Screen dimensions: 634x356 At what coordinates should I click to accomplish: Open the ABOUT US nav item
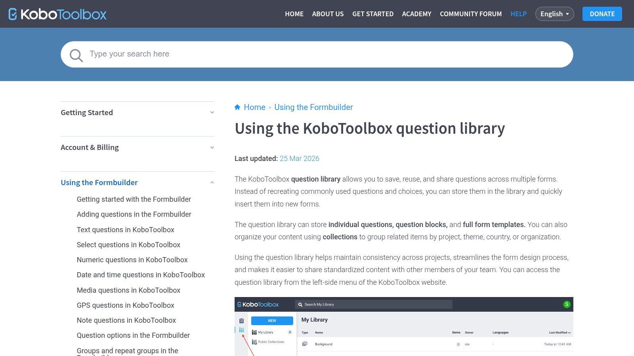click(328, 14)
